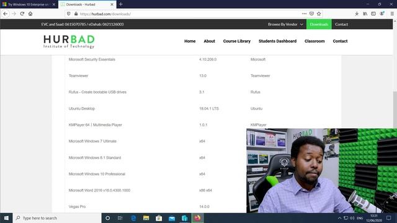This screenshot has height=223, width=397.
Task: Go to Home in main navigation
Action: [190, 41]
